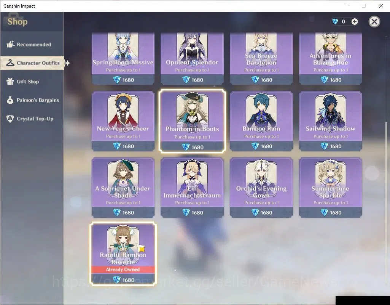Open Ein Immernachtstraum outfit card
390x305 pixels.
click(192, 188)
